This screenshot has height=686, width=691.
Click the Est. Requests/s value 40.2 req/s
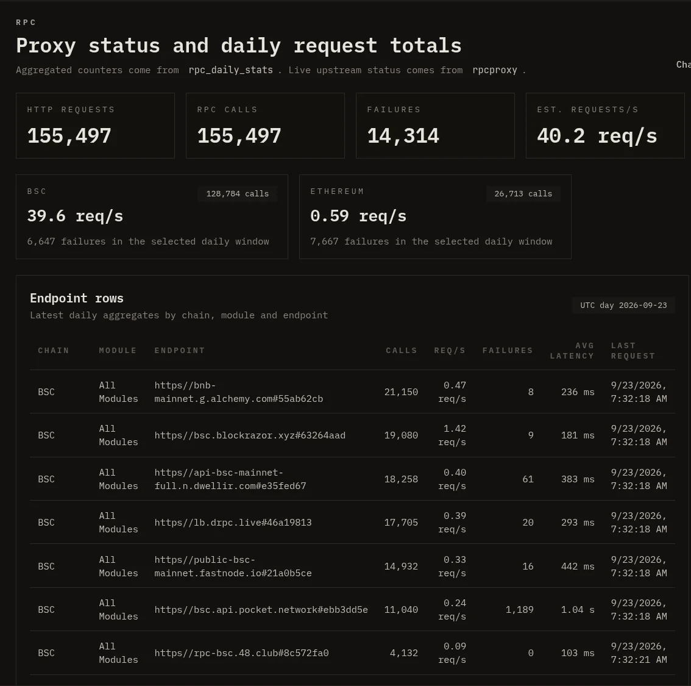[597, 136]
